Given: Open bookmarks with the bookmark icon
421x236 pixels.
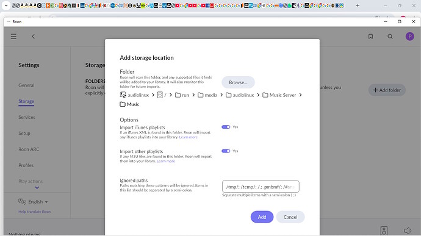Looking at the screenshot, I should [370, 37].
